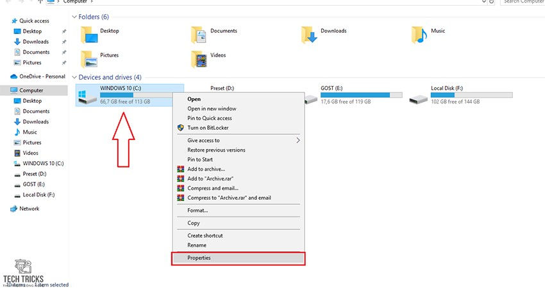
Task: Open the Videos folder icon in Folders
Action: pos(199,59)
